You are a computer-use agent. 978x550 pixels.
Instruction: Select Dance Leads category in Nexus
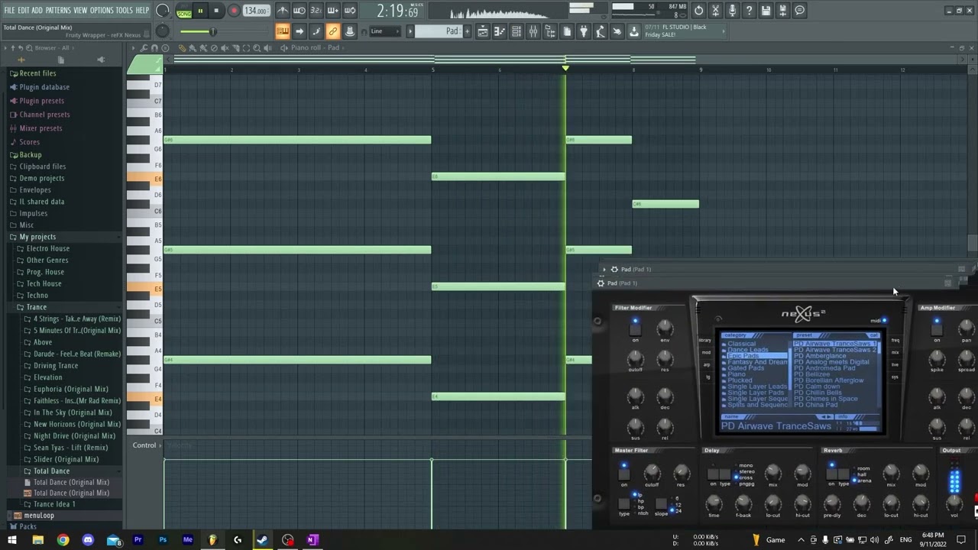pos(747,350)
